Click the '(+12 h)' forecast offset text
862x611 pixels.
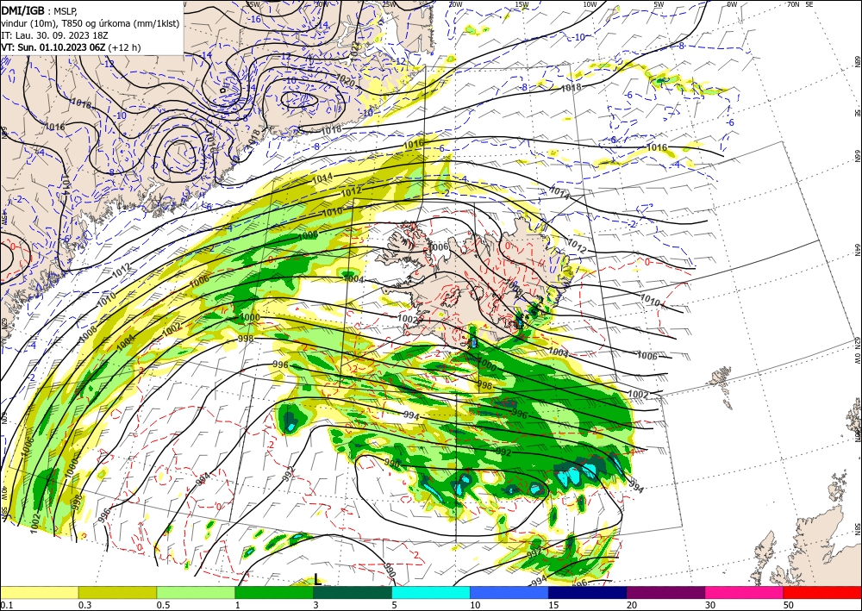pos(124,47)
